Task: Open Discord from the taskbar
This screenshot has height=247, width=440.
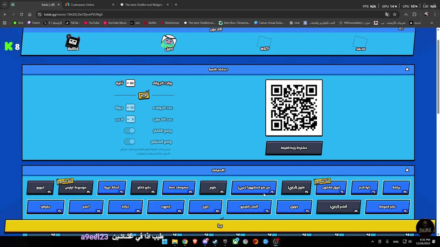Action: [x=205, y=242]
